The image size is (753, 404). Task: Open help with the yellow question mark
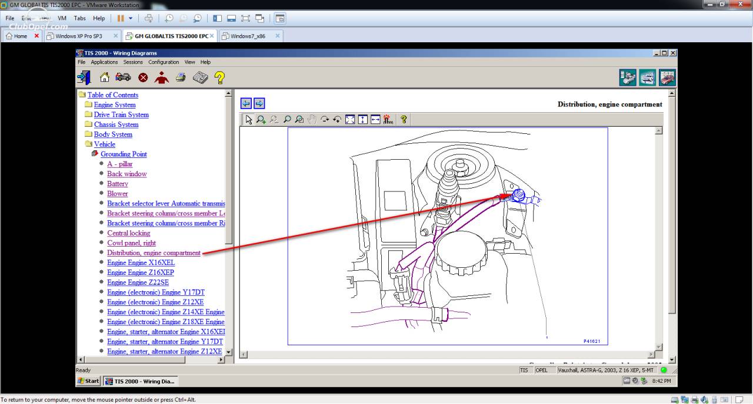click(219, 78)
